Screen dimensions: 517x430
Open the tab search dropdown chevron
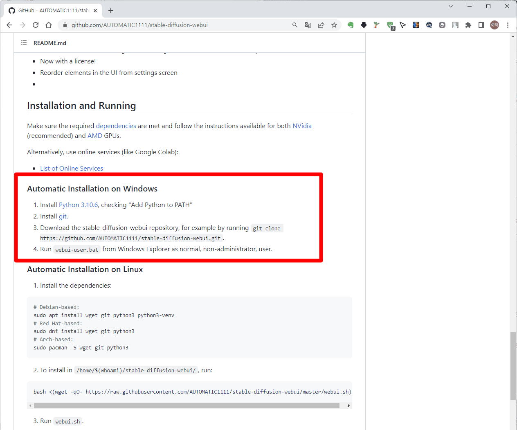(451, 6)
